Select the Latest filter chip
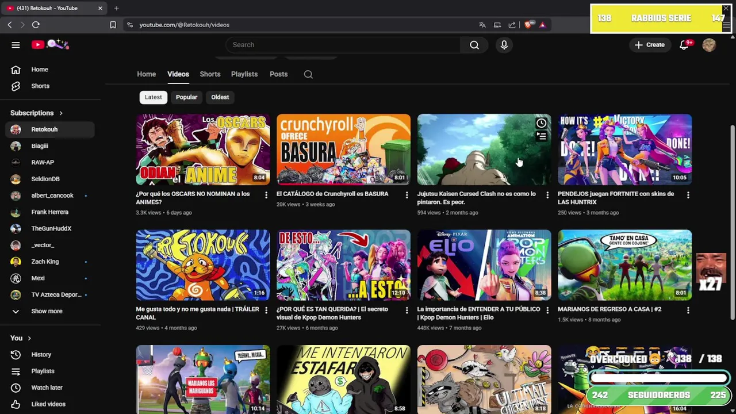The width and height of the screenshot is (736, 414). point(153,97)
